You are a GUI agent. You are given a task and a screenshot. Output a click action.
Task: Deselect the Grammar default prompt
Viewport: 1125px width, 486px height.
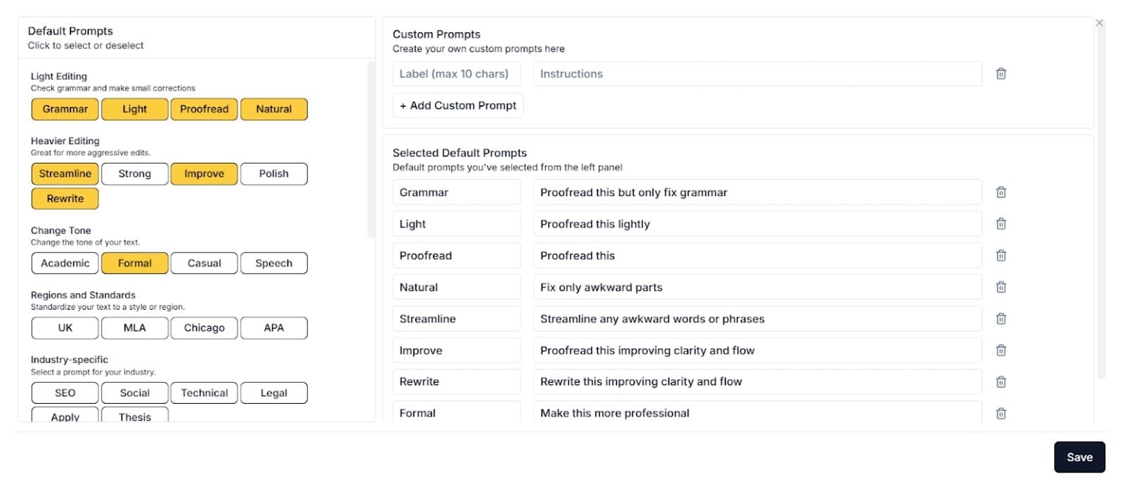[x=65, y=110]
